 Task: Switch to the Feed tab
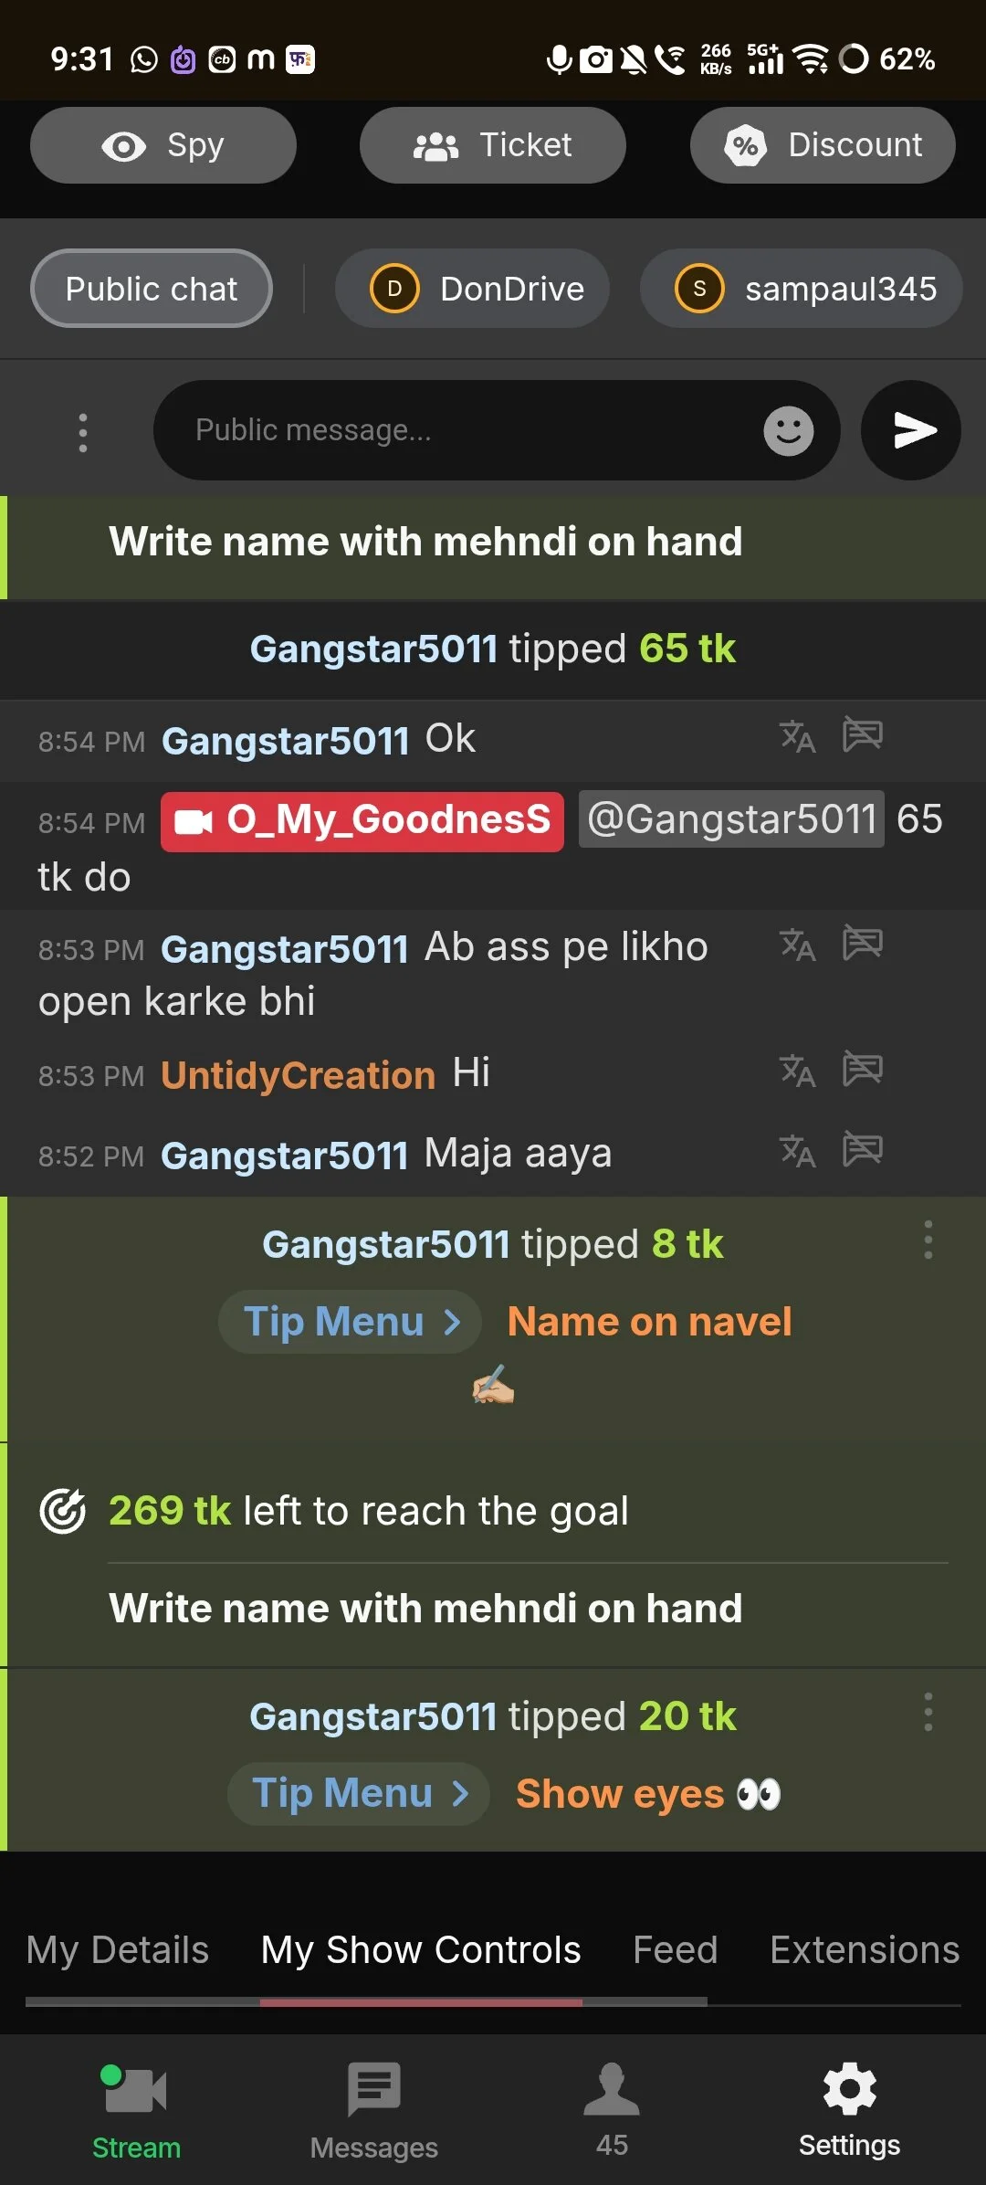(676, 1950)
